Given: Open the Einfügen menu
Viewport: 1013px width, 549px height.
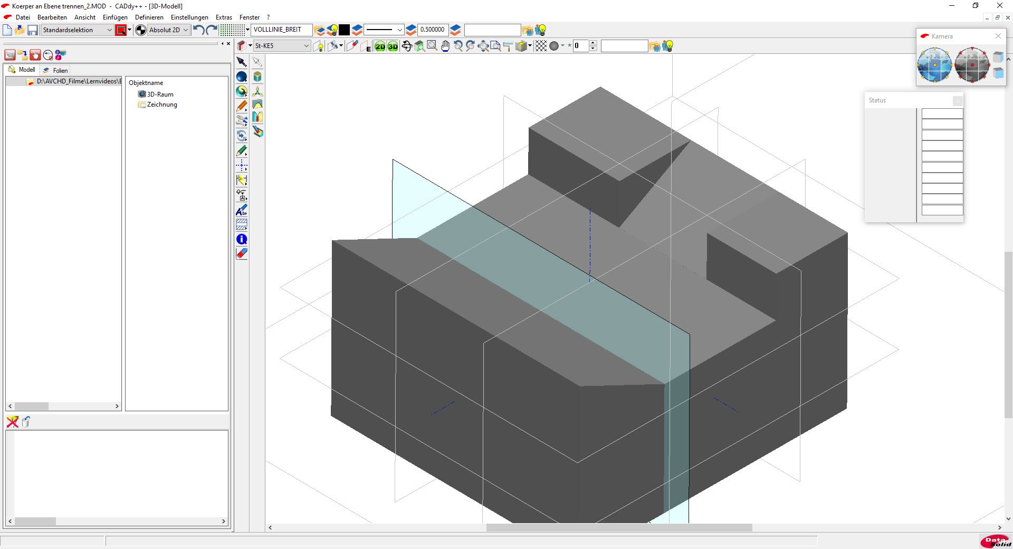Looking at the screenshot, I should [x=115, y=17].
